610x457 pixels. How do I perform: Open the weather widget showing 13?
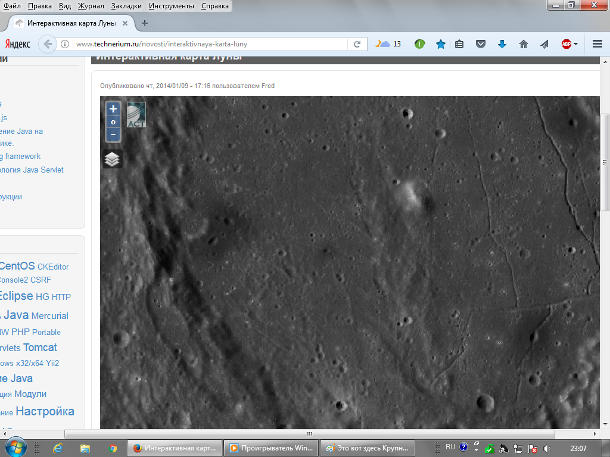click(x=388, y=44)
